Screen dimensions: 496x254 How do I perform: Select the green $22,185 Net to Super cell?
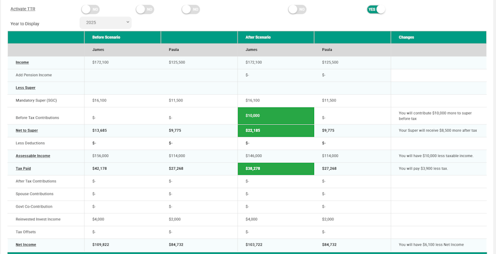(x=276, y=131)
